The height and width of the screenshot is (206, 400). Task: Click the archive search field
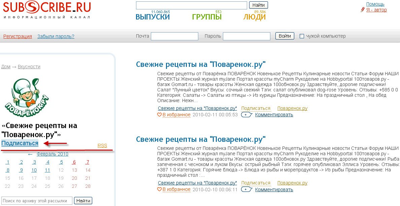pyautogui.click(x=37, y=201)
